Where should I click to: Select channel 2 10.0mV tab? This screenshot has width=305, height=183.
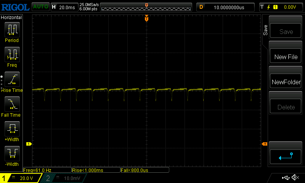click(x=64, y=178)
